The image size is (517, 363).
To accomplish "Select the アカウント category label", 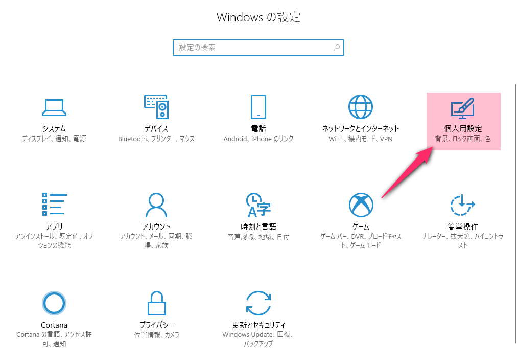I will coord(156,226).
